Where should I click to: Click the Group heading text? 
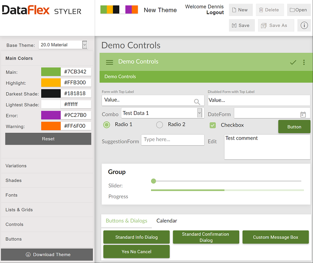pos(117,172)
